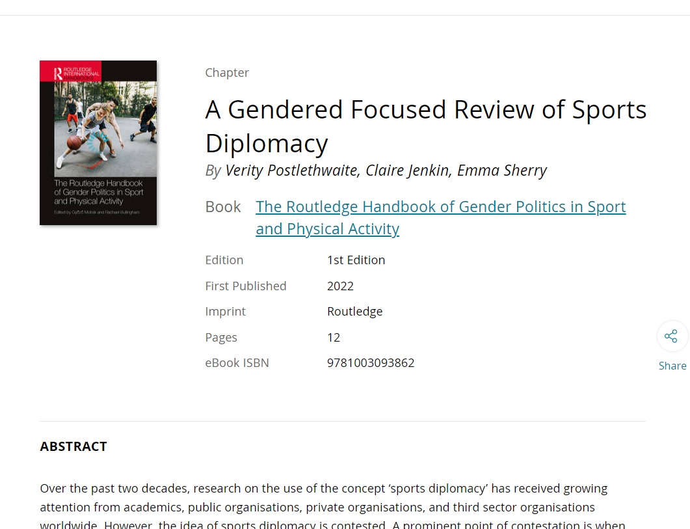Click the 2022 publication year

(340, 286)
